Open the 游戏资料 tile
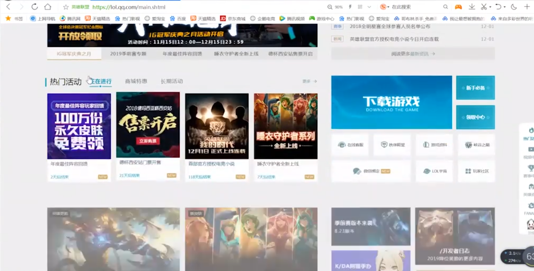Image resolution: width=534 pixels, height=271 pixels. click(x=434, y=145)
